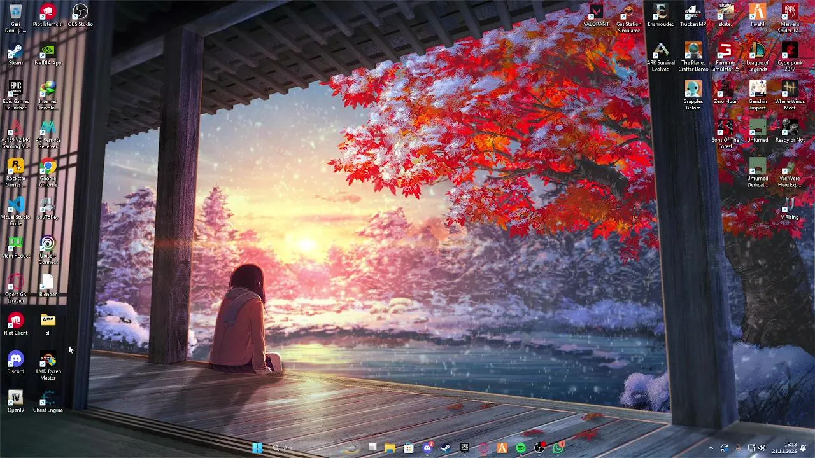Select the Farming Simulator 25 desktop icon
The height and width of the screenshot is (458, 815).
pos(725,57)
